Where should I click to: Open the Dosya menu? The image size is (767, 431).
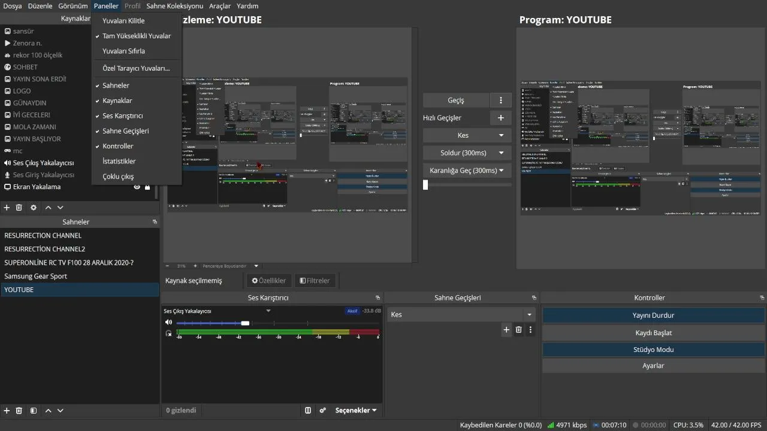coord(13,6)
